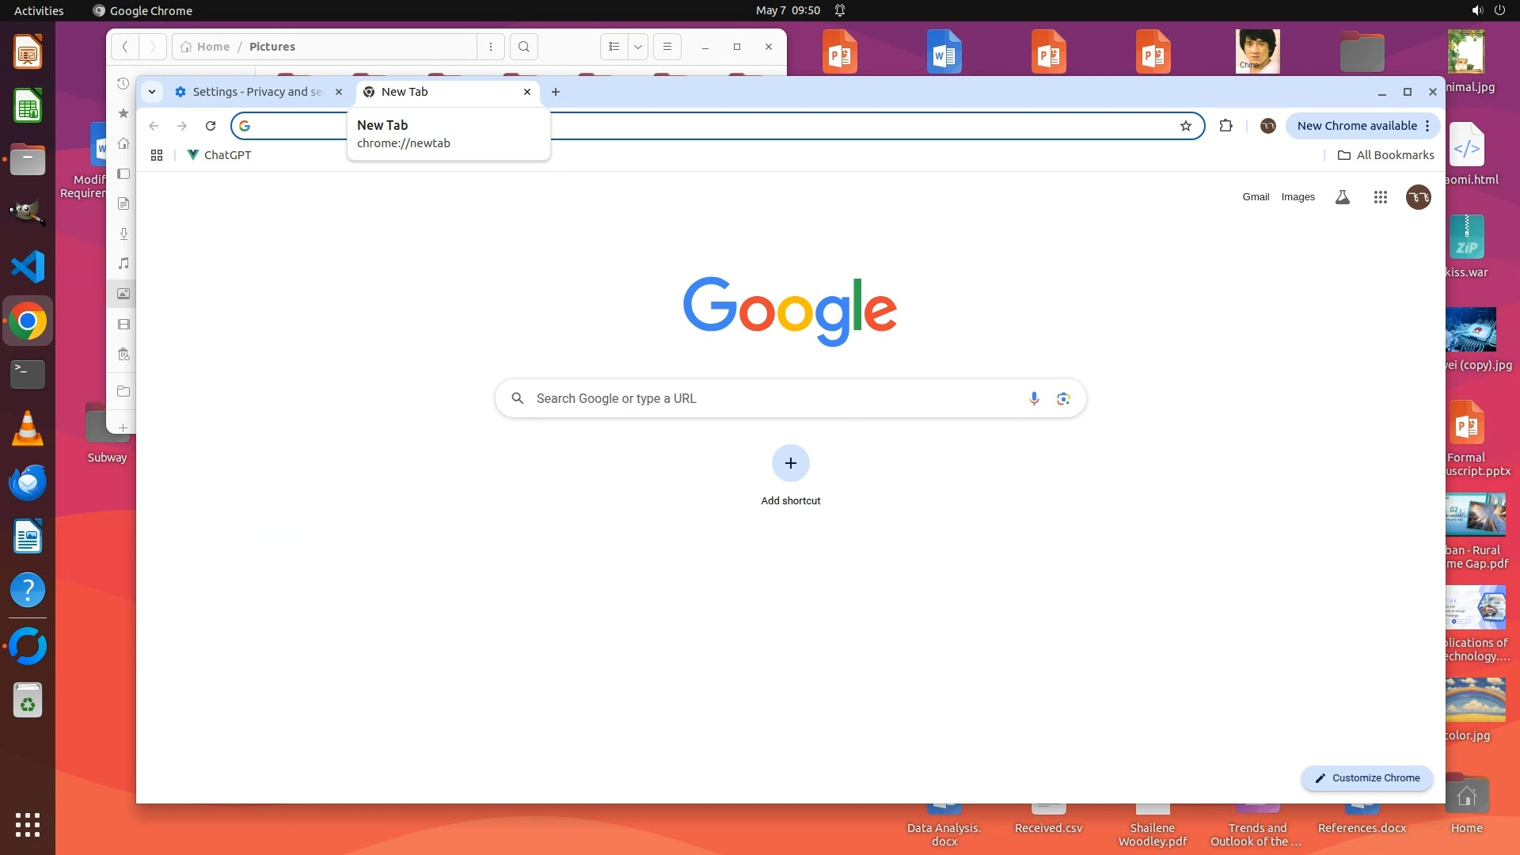The image size is (1520, 855).
Task: Open the All Bookmarks folder
Action: coord(1385,155)
